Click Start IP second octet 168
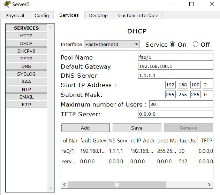This screenshot has height=195, width=220. (x=183, y=85)
